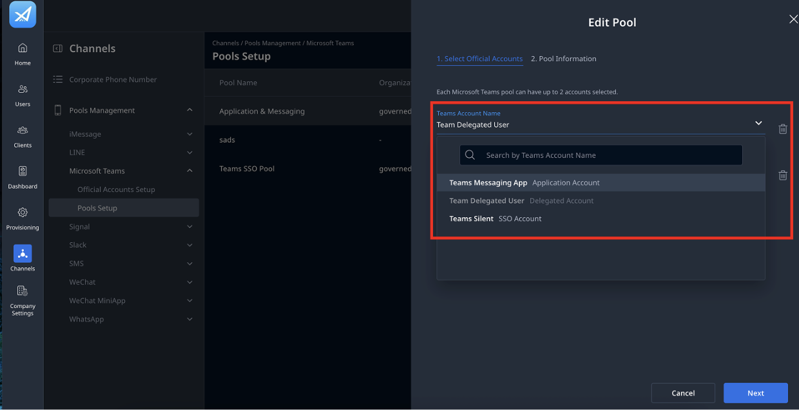The image size is (799, 415).
Task: Click the Corporate Phone Number list icon
Action: (x=57, y=79)
